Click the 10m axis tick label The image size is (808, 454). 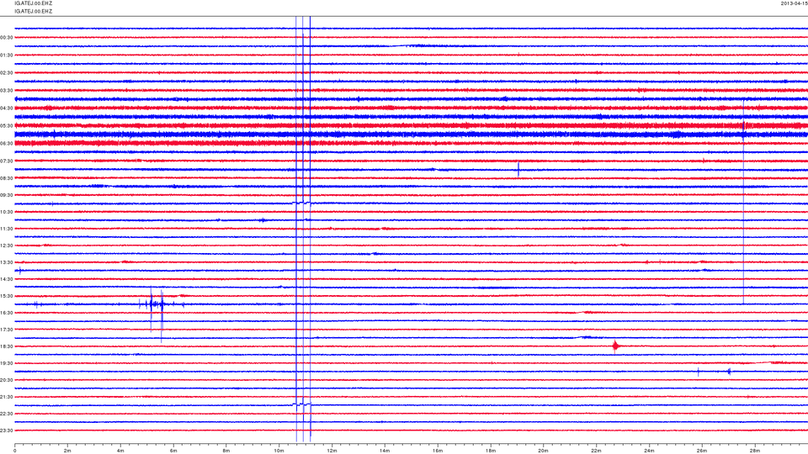tap(279, 451)
